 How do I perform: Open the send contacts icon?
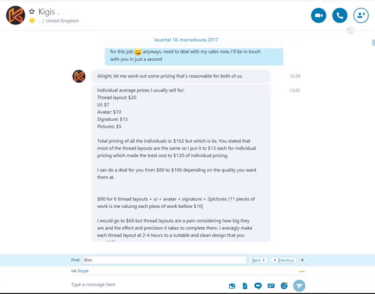pos(271,286)
